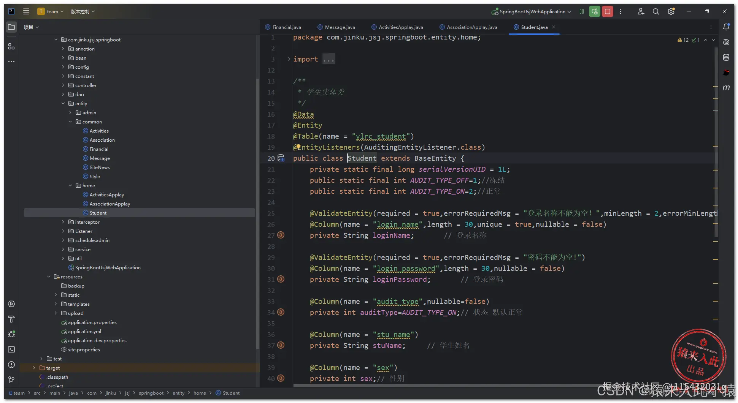Rerun SpringBootJsjWebApplication with green button
The width and height of the screenshot is (738, 403).
595,11
